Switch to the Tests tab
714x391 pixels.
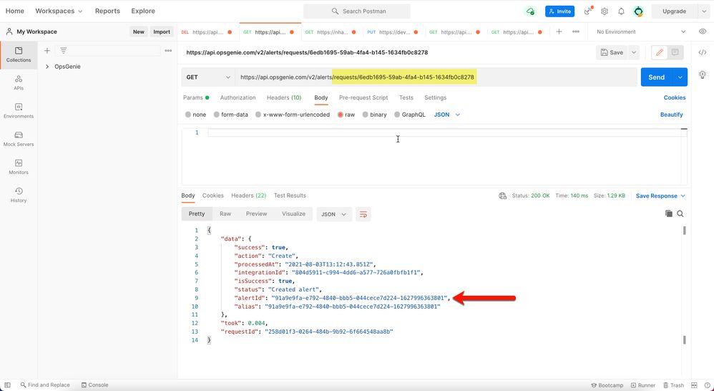click(x=406, y=97)
